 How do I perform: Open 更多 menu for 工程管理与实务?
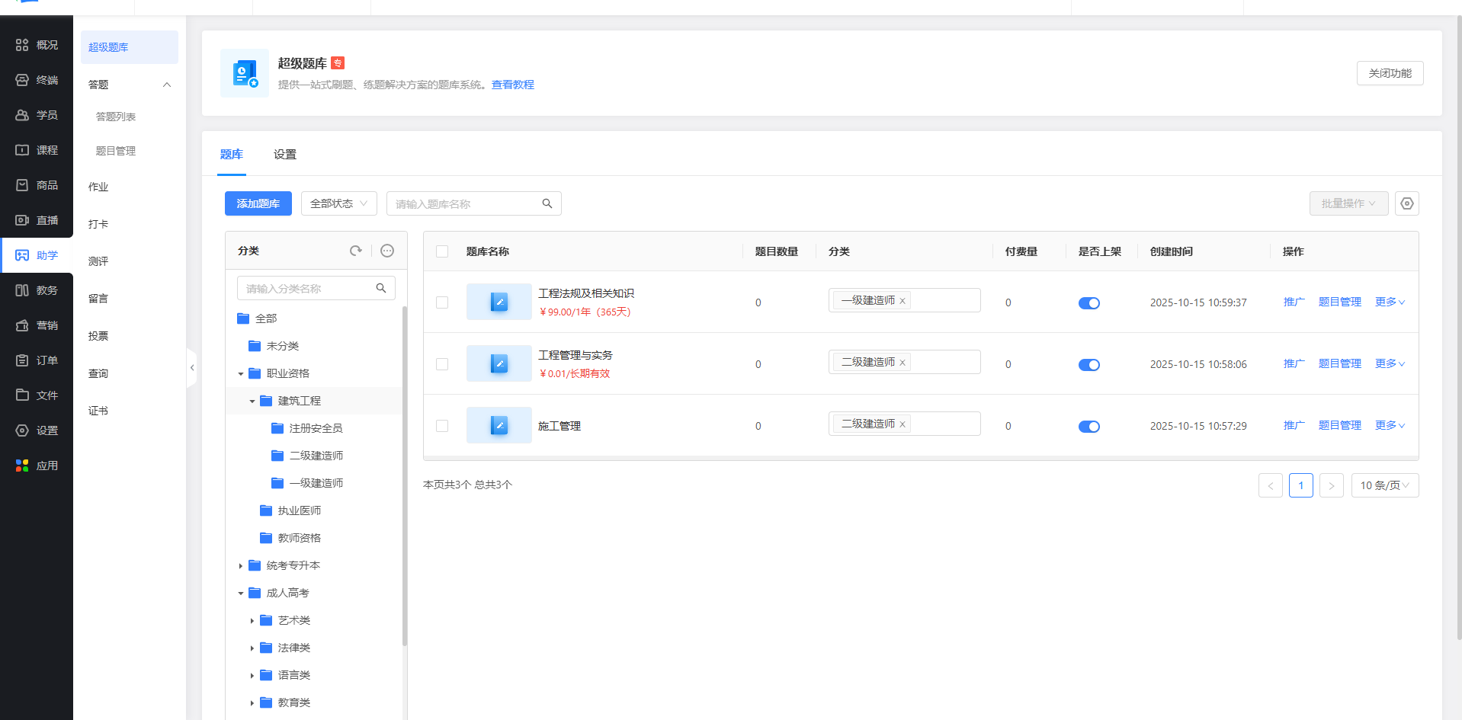[1390, 364]
